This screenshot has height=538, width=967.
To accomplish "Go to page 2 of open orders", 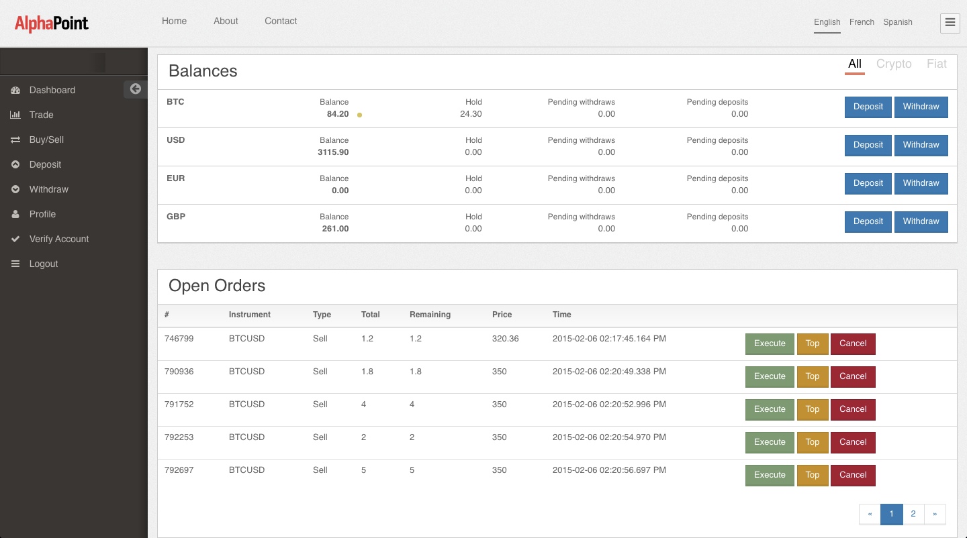I will [913, 514].
